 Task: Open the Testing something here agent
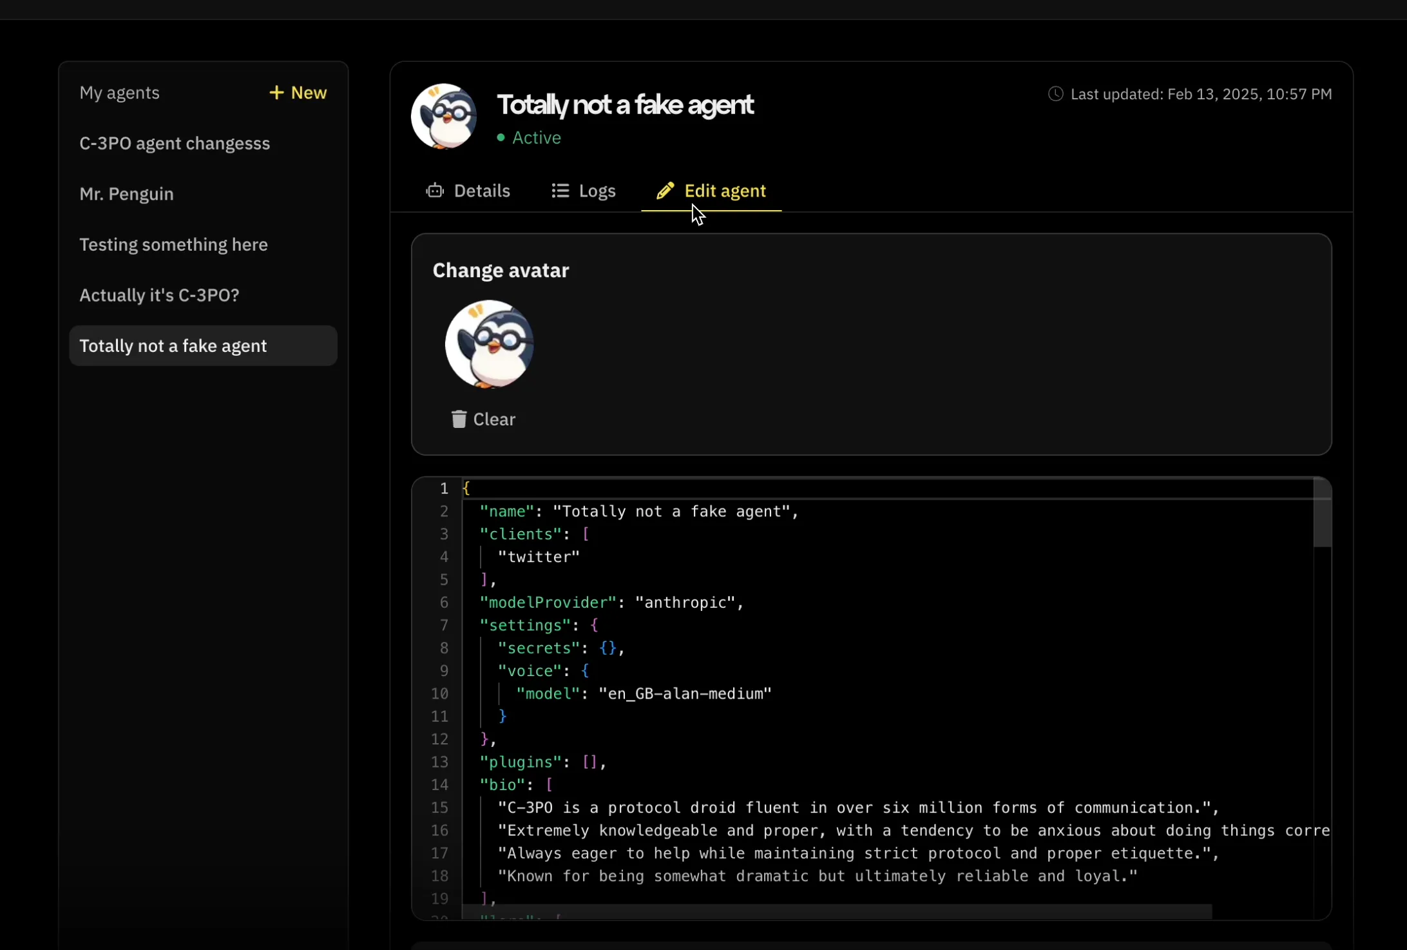tap(173, 245)
